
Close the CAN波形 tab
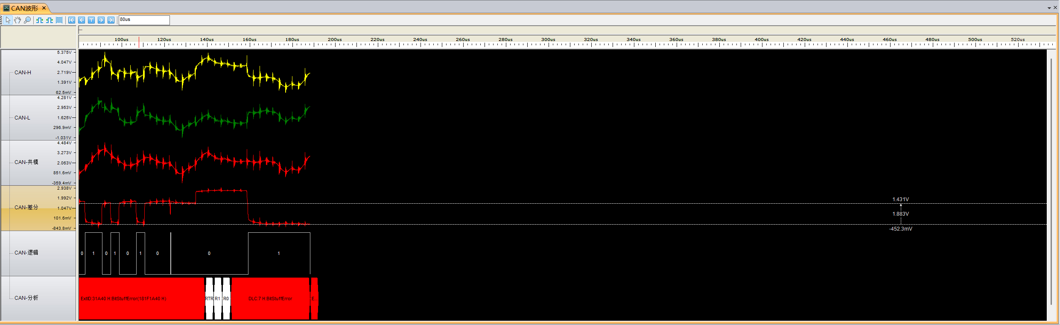(44, 8)
